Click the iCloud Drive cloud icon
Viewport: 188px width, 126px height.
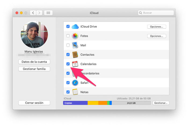(x=75, y=27)
